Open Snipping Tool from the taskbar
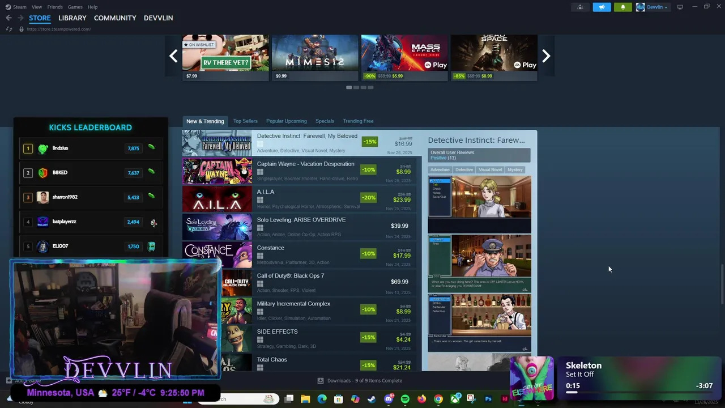The width and height of the screenshot is (725, 408). tap(471, 399)
